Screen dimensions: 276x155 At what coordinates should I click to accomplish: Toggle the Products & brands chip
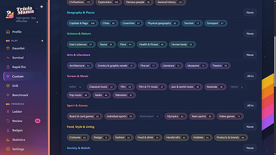click(231, 138)
